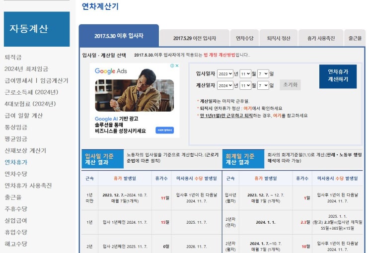
Task: Open 급여 일할 계산 in the sidebar
Action: coord(23,116)
